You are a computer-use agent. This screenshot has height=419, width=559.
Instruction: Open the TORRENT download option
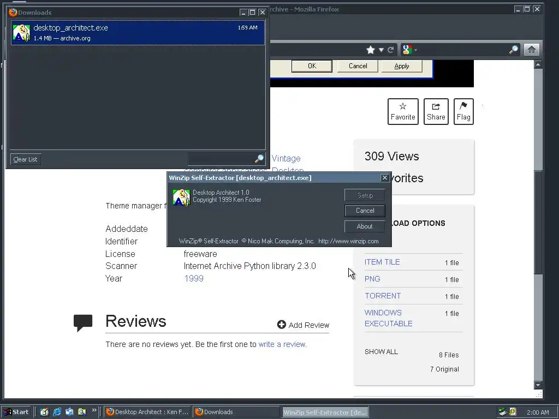click(383, 296)
